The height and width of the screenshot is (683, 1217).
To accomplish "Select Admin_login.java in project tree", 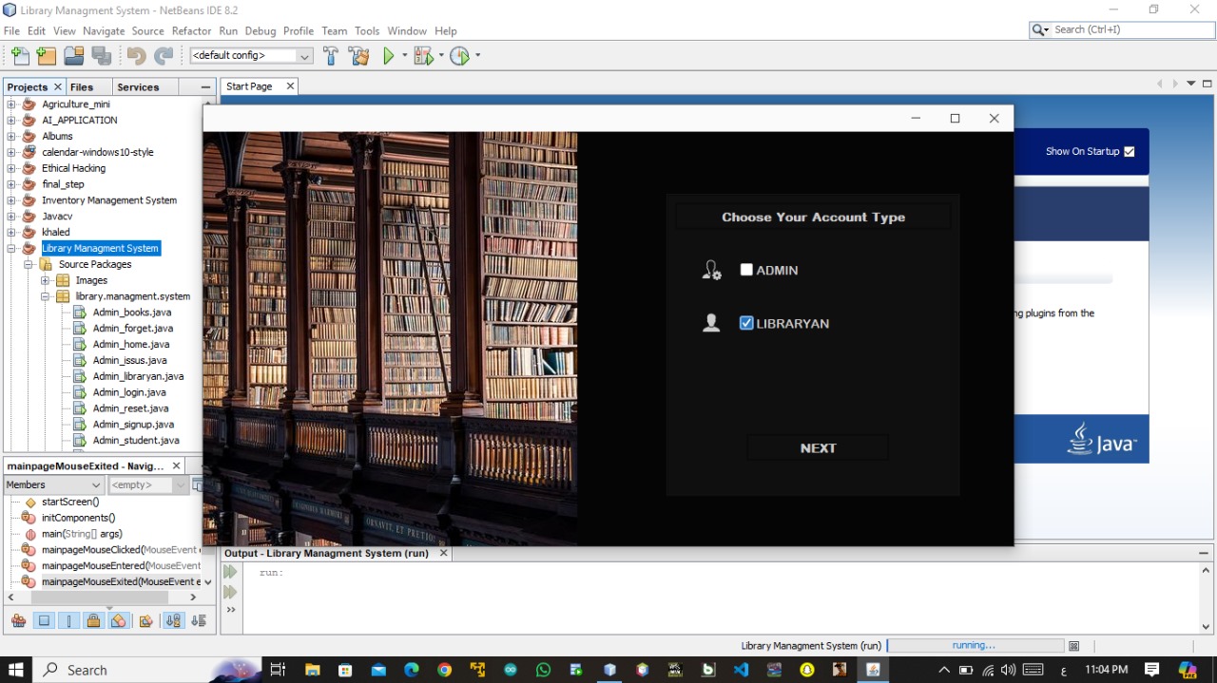I will click(129, 392).
